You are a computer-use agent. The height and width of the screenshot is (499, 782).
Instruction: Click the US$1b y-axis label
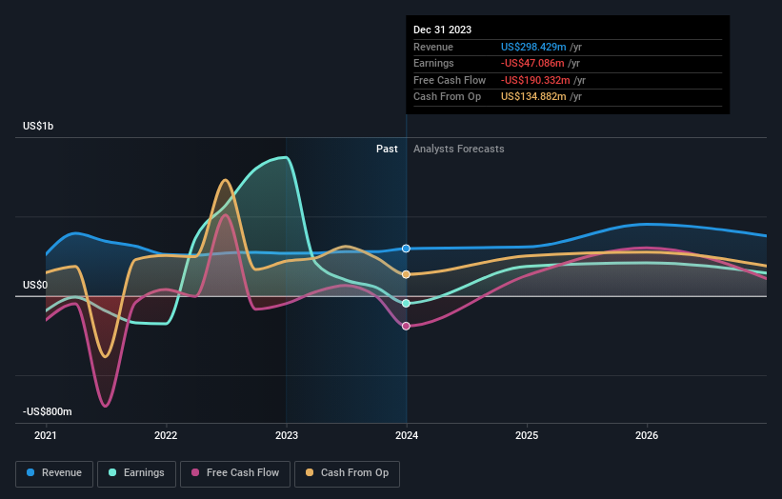[38, 126]
